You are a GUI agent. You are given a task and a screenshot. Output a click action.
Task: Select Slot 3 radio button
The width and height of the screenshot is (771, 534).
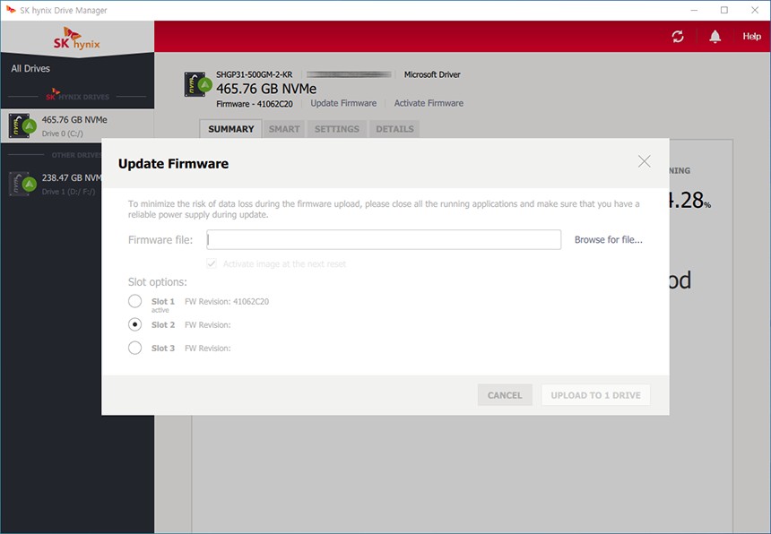134,348
